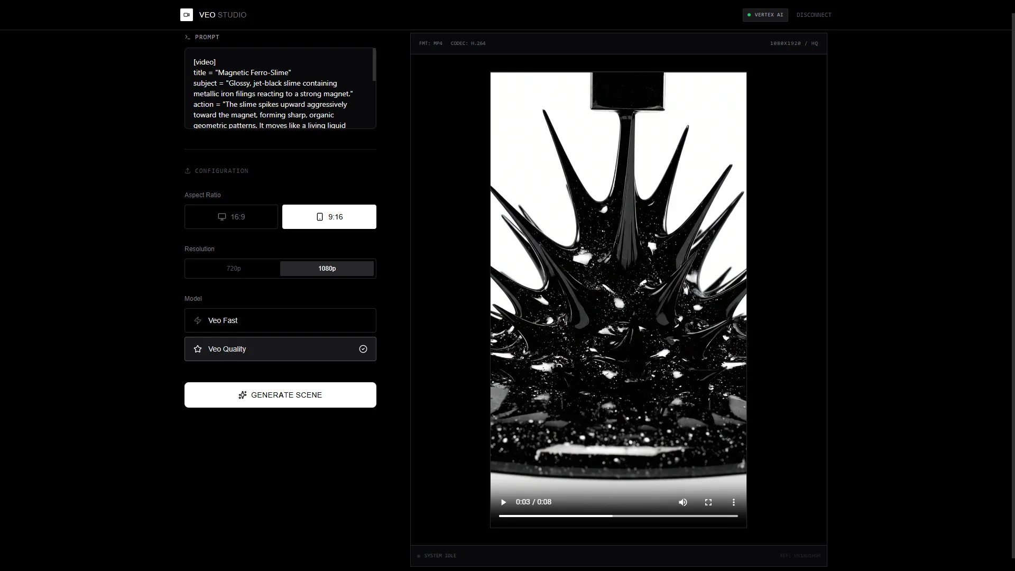Click the upload icon next to CONFIGURATION
Viewport: 1015px width, 571px height.
188,170
